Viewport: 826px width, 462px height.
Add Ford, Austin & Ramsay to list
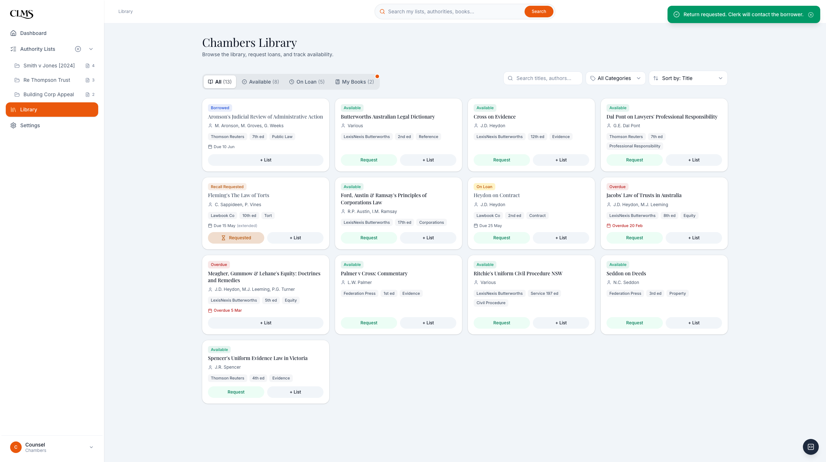428,238
